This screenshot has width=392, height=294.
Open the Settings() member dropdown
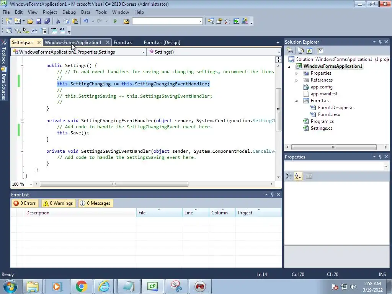pos(279,52)
